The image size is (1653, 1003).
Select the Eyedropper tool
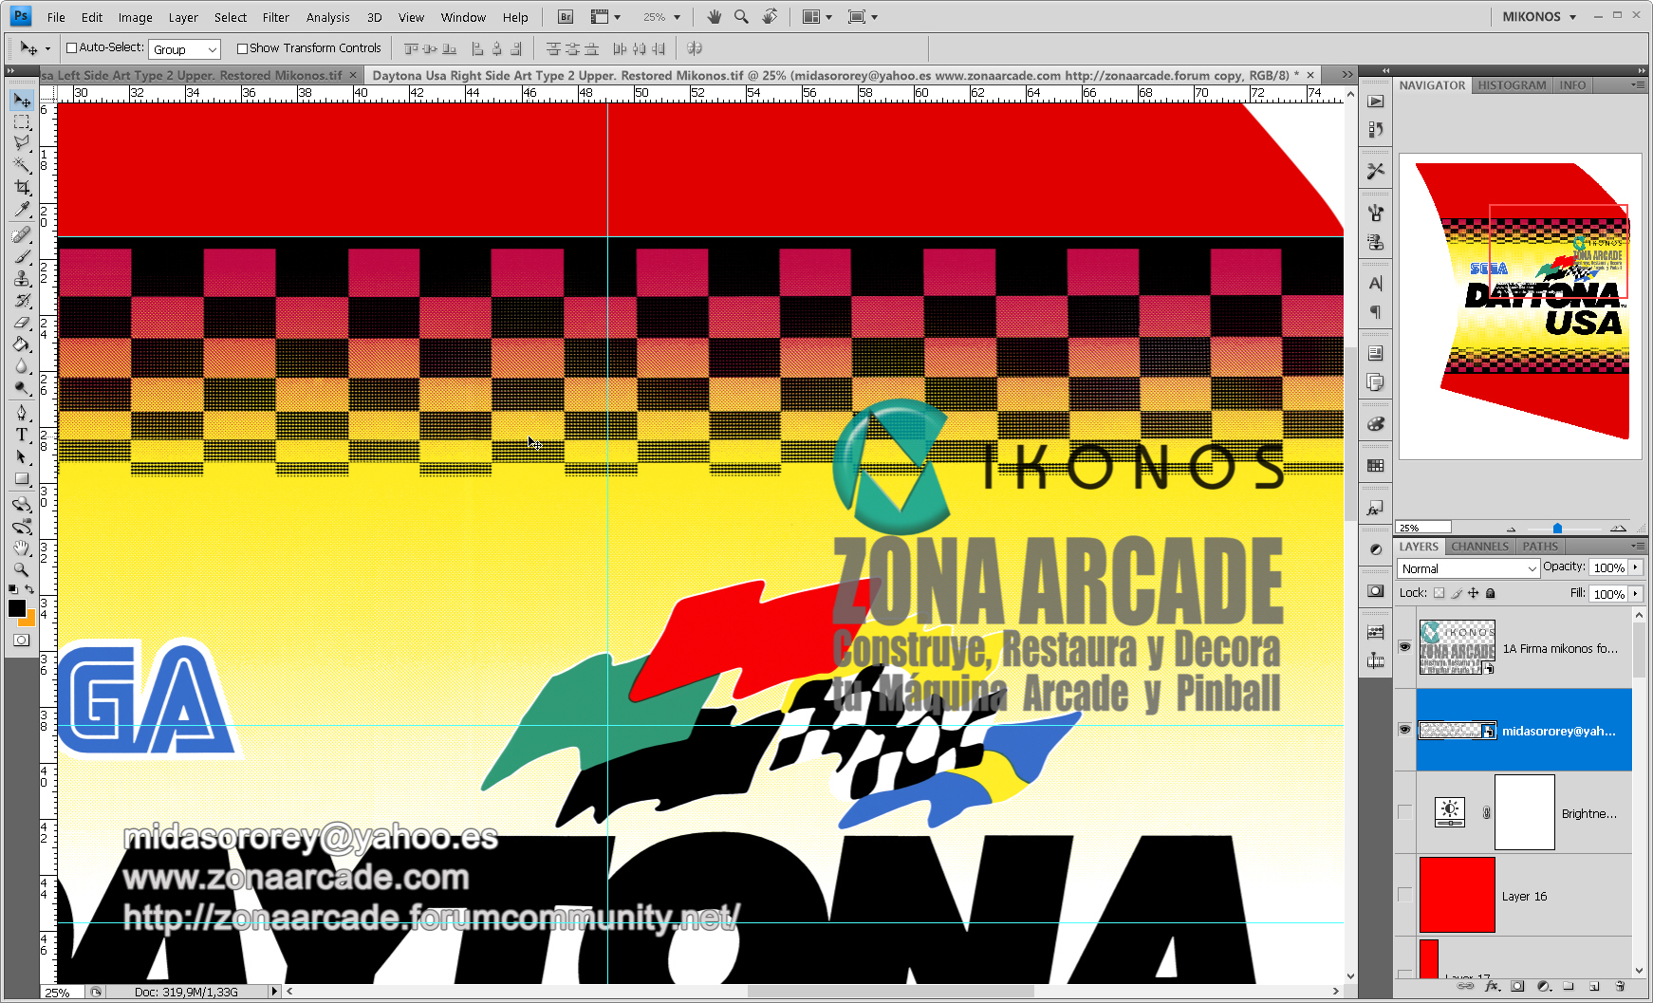[x=22, y=210]
